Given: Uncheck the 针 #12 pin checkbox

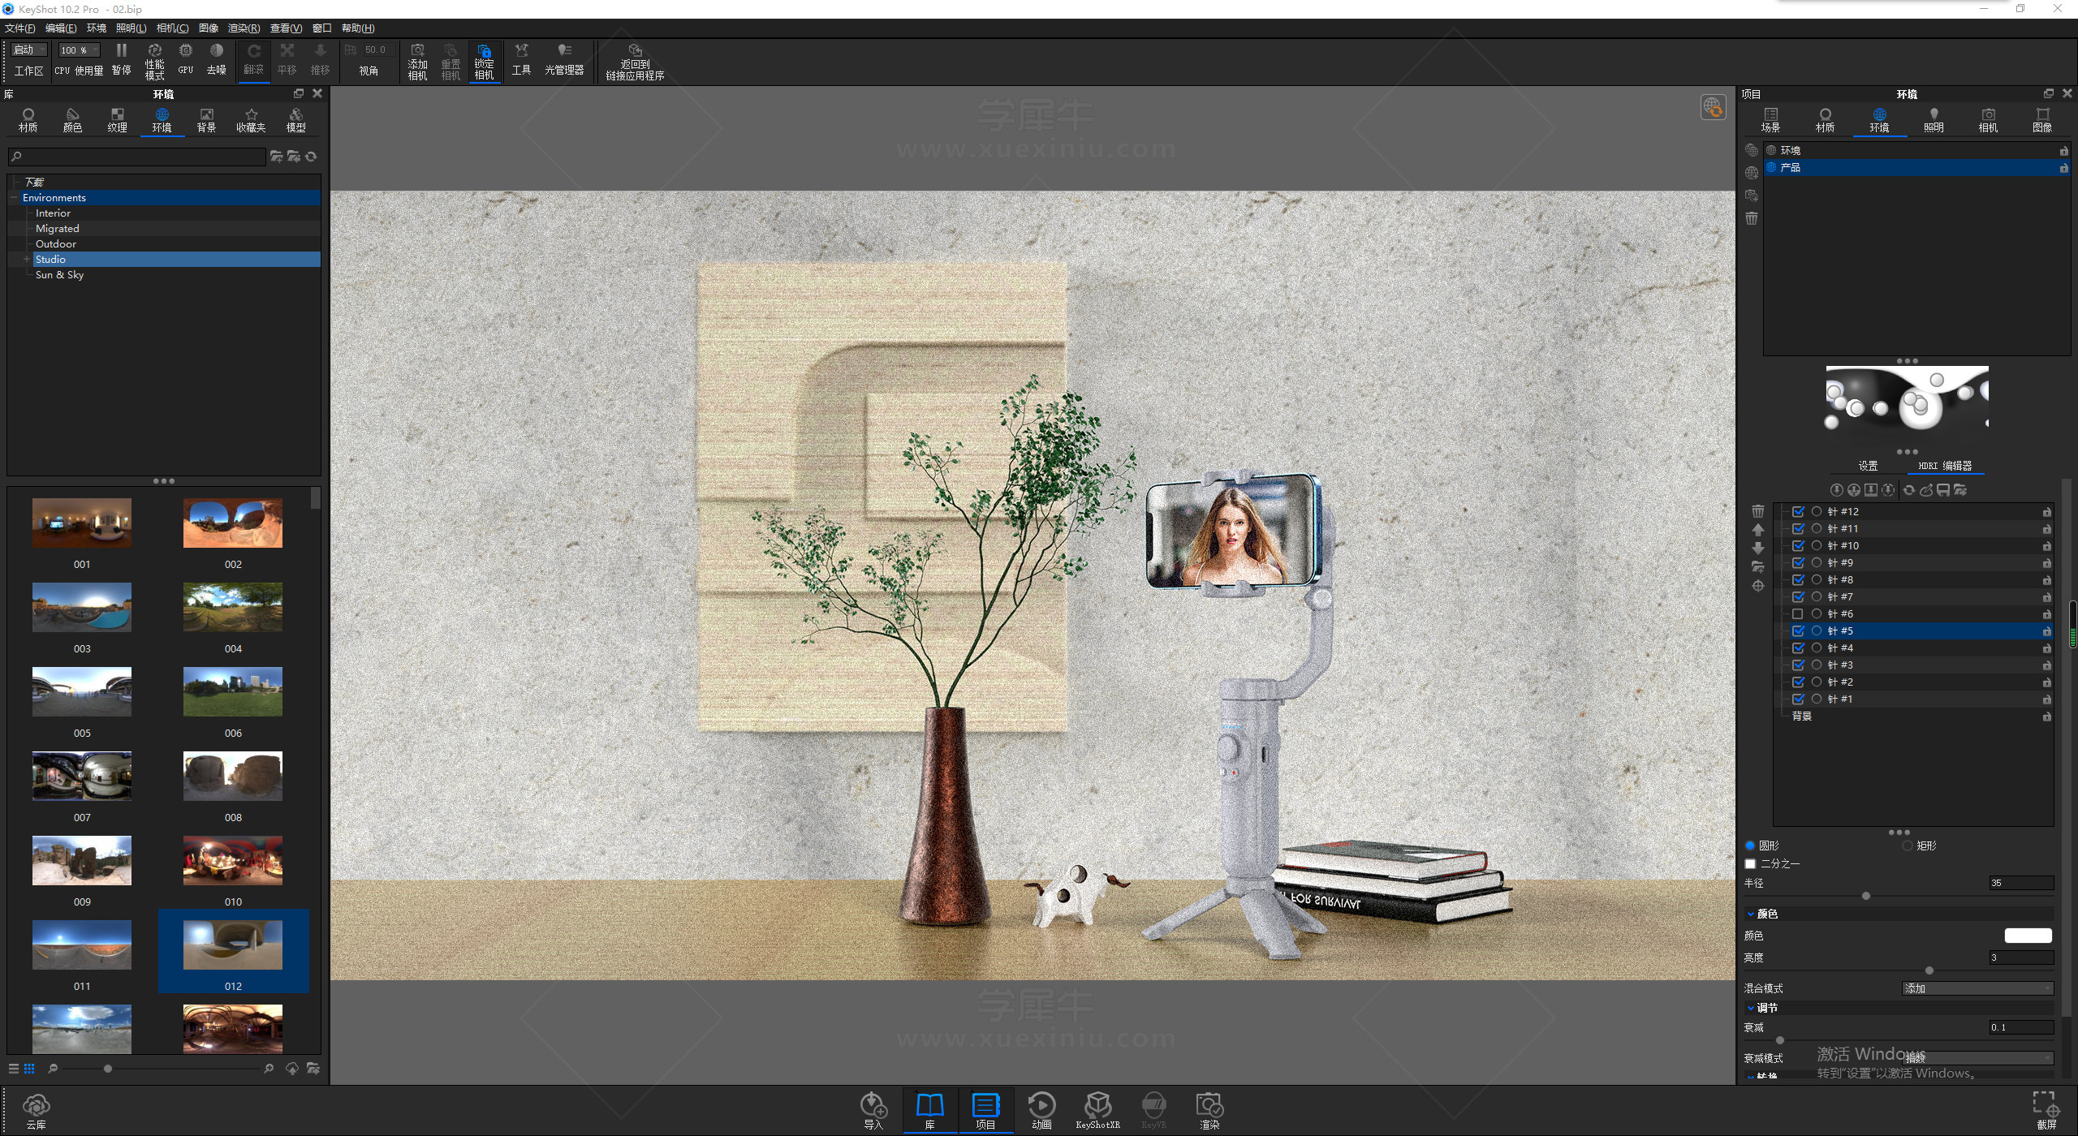Looking at the screenshot, I should pyautogui.click(x=1798, y=512).
